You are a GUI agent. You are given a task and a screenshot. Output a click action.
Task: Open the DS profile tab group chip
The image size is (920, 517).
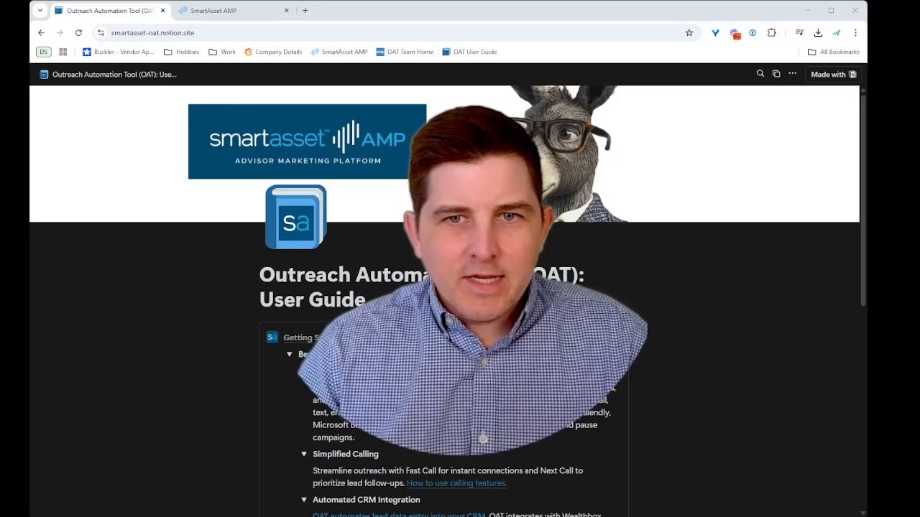[x=44, y=52]
